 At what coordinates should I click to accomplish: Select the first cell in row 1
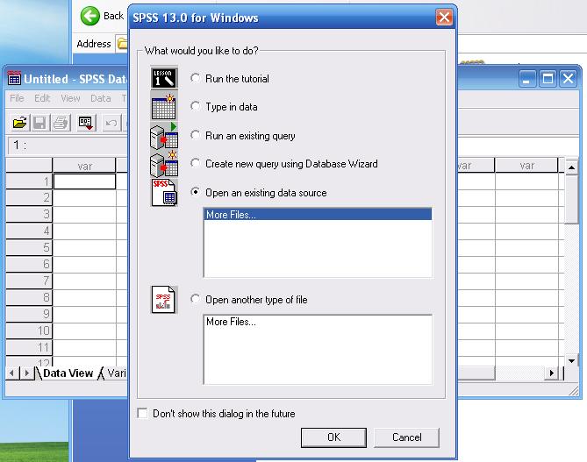coord(84,181)
